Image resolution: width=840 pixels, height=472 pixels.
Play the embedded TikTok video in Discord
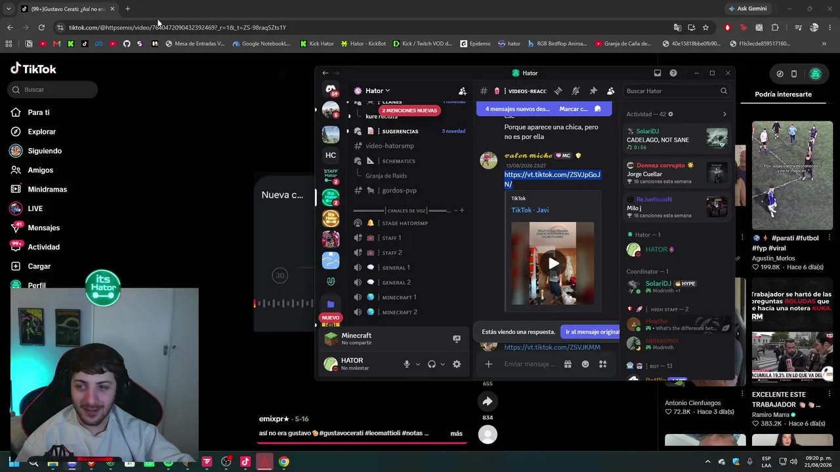tap(553, 264)
